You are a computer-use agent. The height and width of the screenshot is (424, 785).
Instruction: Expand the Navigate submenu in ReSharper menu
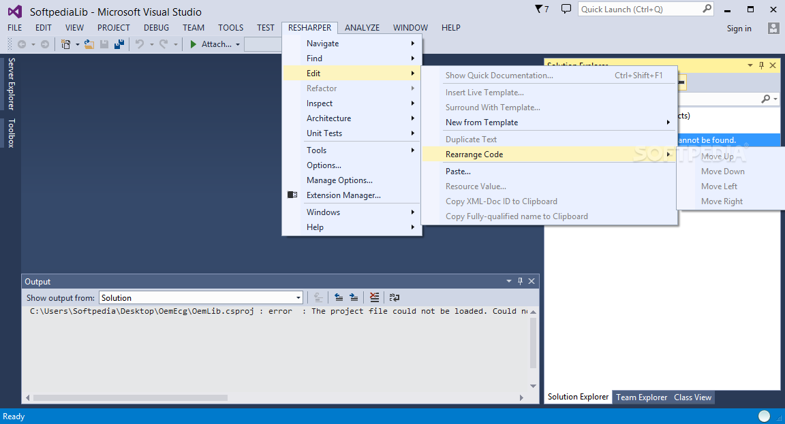[352, 44]
